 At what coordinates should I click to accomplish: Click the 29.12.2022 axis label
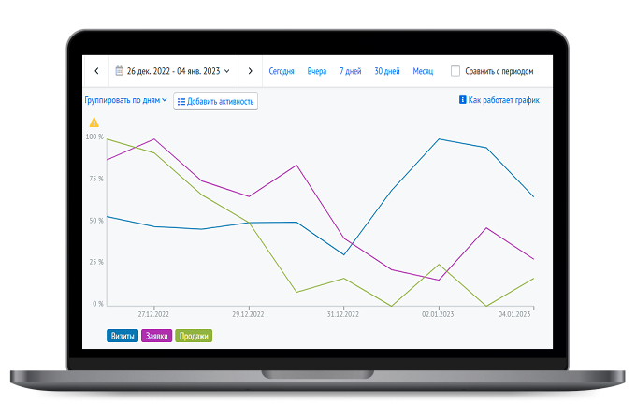(248, 314)
